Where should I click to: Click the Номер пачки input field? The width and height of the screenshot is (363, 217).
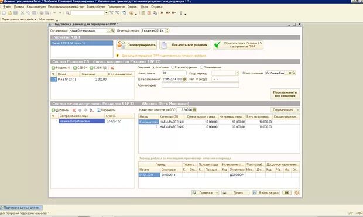click(x=174, y=73)
